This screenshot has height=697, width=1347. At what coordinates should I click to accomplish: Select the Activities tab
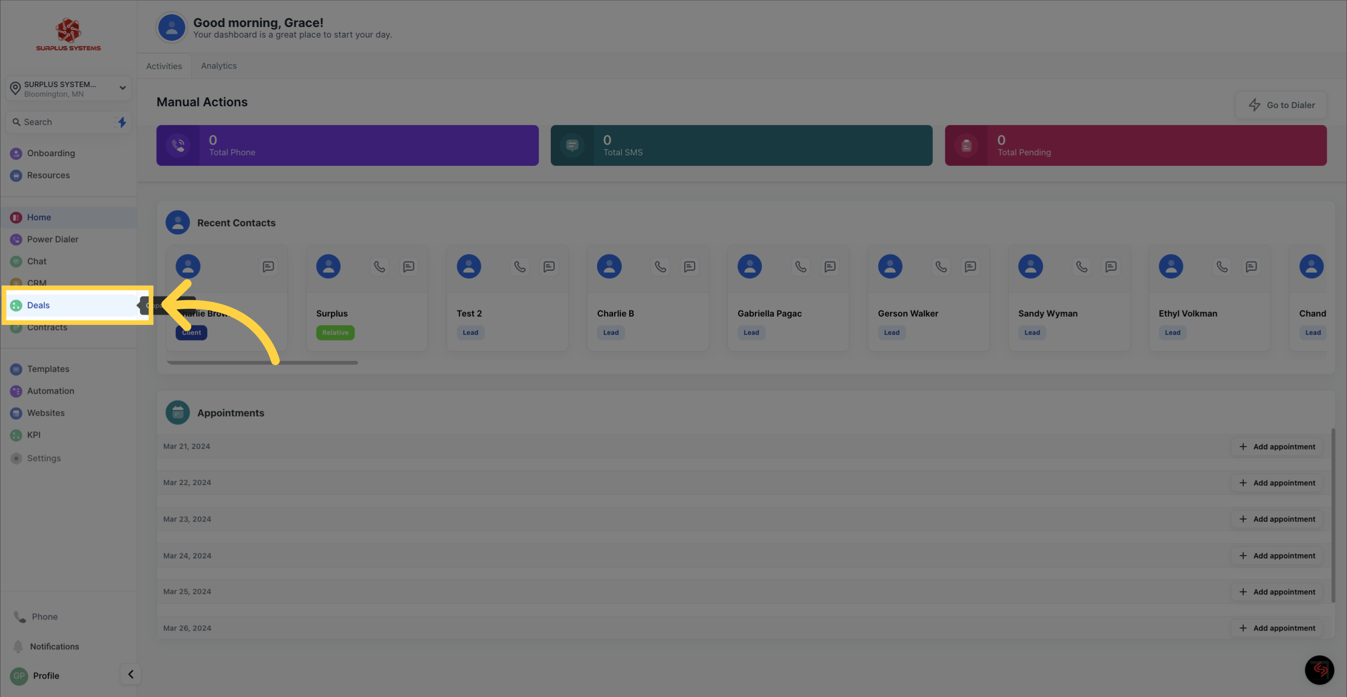164,66
